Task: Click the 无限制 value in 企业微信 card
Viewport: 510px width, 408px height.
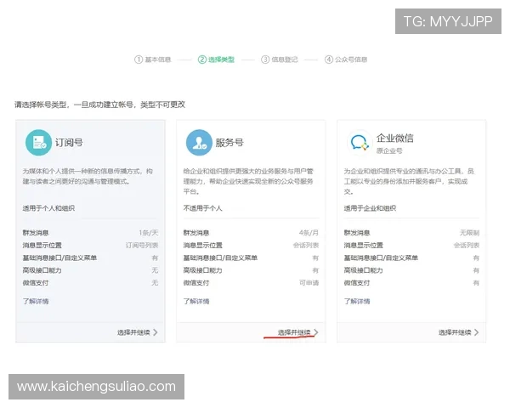Action: tap(470, 233)
